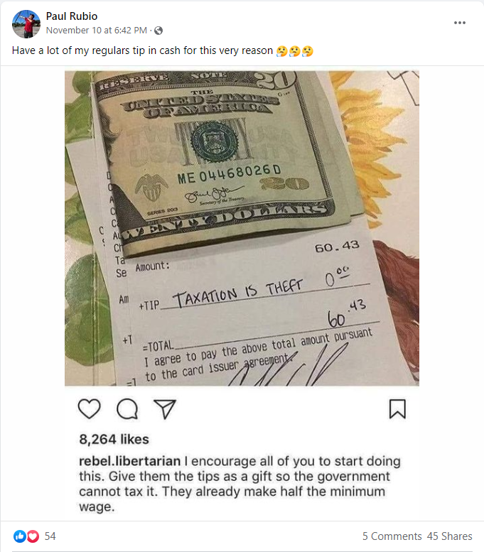
Task: Click the paper plane share icon
Action: click(164, 408)
